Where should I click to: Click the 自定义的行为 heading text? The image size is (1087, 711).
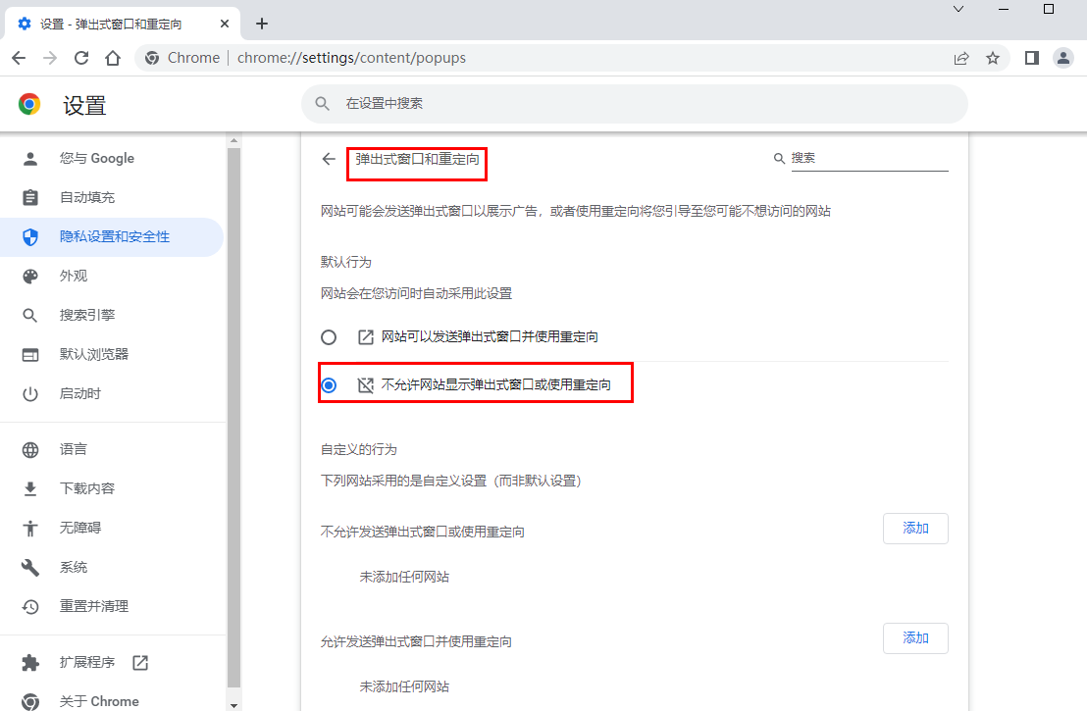[x=358, y=450]
